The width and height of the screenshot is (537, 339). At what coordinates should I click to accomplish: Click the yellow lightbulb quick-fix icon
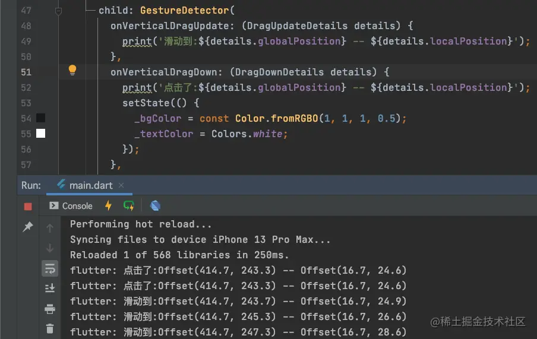tap(72, 71)
